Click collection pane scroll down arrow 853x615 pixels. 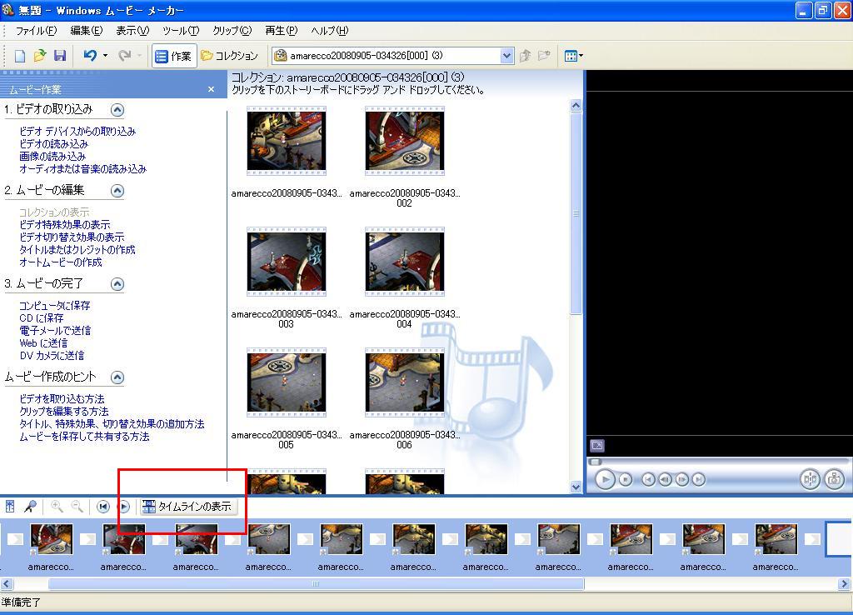click(576, 487)
